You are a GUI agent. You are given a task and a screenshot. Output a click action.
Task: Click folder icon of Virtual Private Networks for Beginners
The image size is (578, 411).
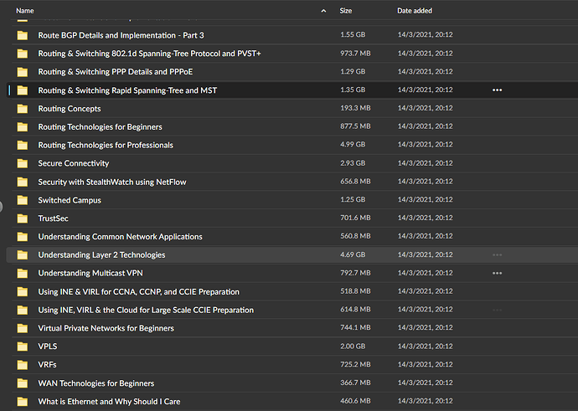23,328
